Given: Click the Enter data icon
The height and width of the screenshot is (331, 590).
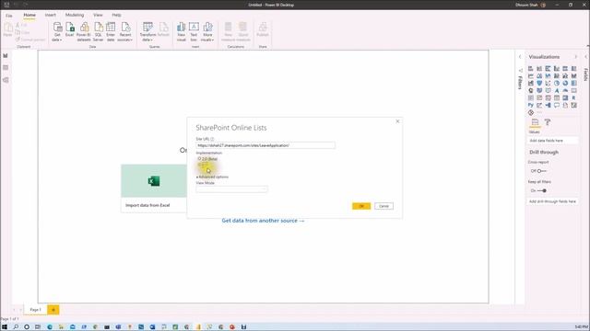Looking at the screenshot, I should click(x=111, y=31).
